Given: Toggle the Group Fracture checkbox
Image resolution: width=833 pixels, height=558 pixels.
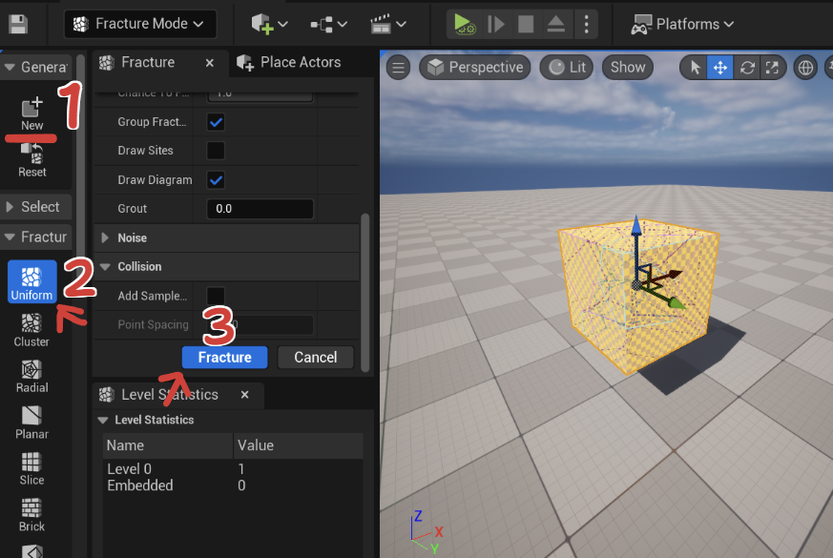Looking at the screenshot, I should point(216,122).
